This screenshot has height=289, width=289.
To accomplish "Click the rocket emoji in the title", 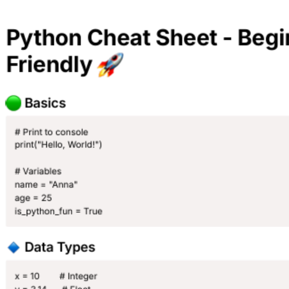I will click(110, 65).
